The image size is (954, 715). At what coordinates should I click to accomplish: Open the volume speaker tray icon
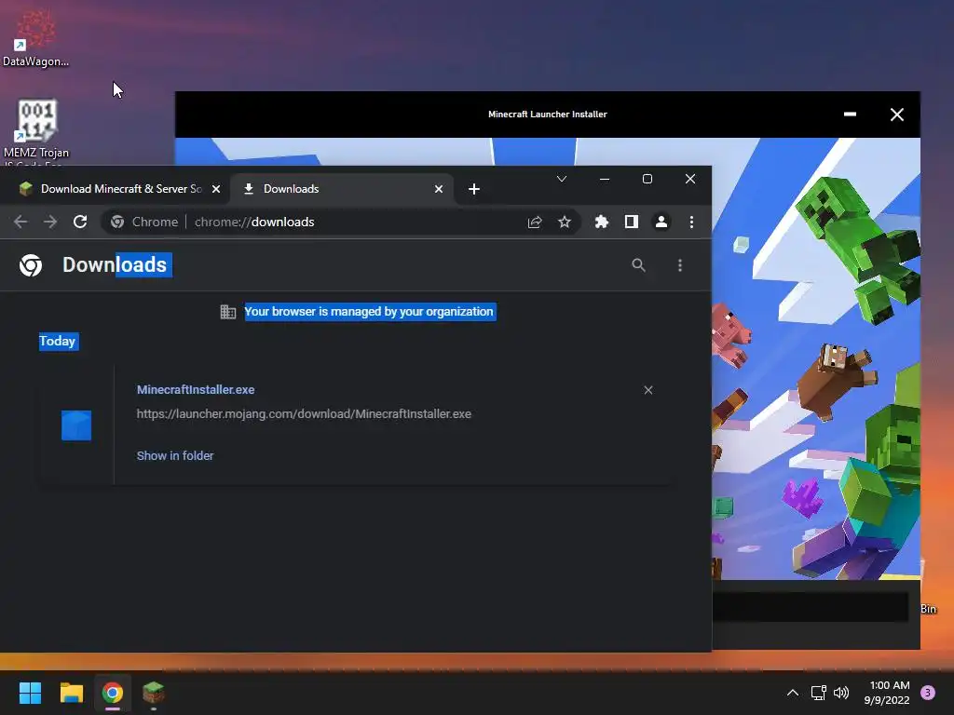click(x=841, y=693)
